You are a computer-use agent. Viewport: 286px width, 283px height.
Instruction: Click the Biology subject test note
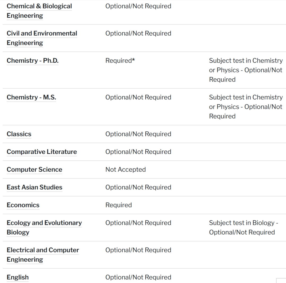click(x=243, y=228)
